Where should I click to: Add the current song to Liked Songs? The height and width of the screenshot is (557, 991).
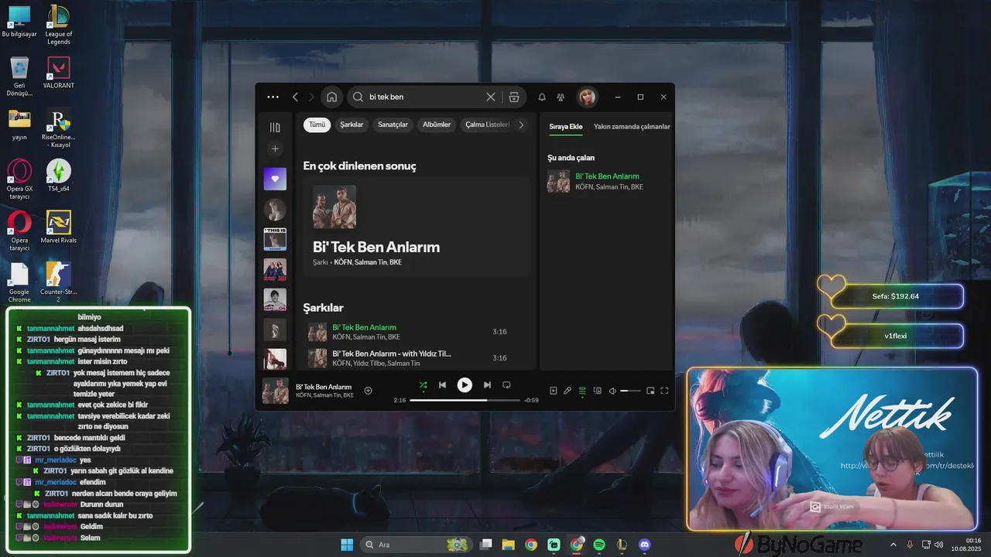point(369,391)
